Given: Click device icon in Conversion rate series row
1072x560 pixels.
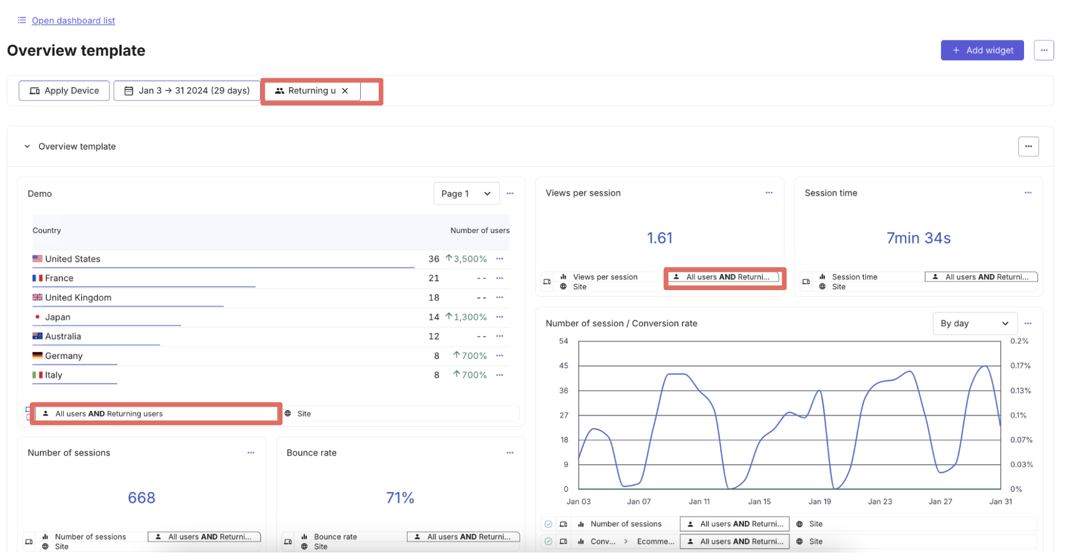Looking at the screenshot, I should click(x=563, y=542).
